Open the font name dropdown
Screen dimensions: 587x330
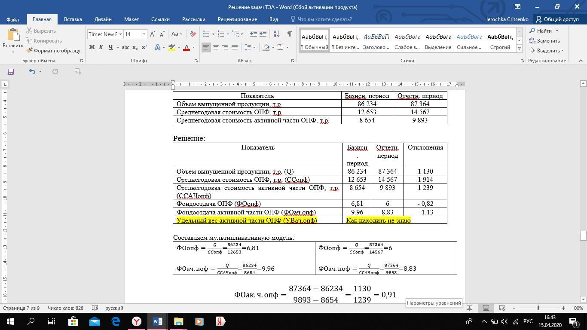click(120, 34)
